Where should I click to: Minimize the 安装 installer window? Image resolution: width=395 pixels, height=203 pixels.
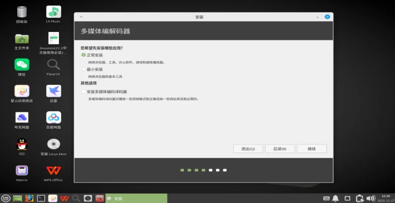pos(317,17)
